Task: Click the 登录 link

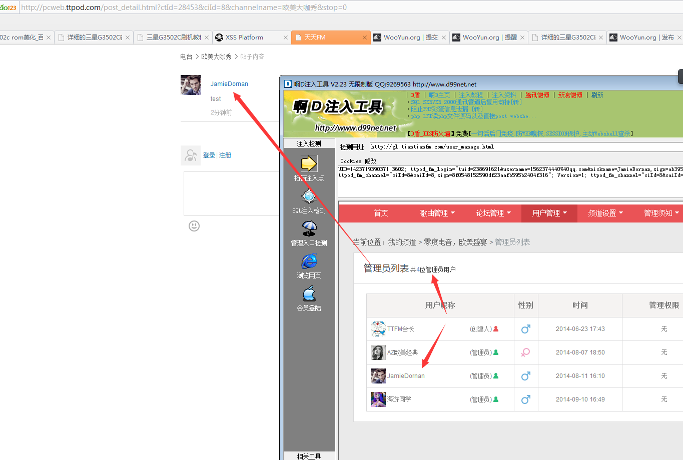Action: point(209,155)
